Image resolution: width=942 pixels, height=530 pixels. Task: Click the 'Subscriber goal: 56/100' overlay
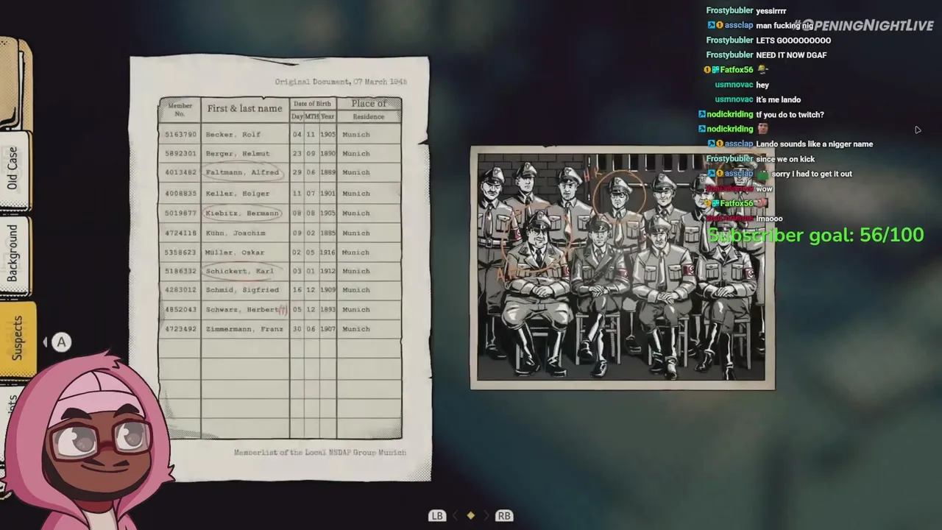815,235
